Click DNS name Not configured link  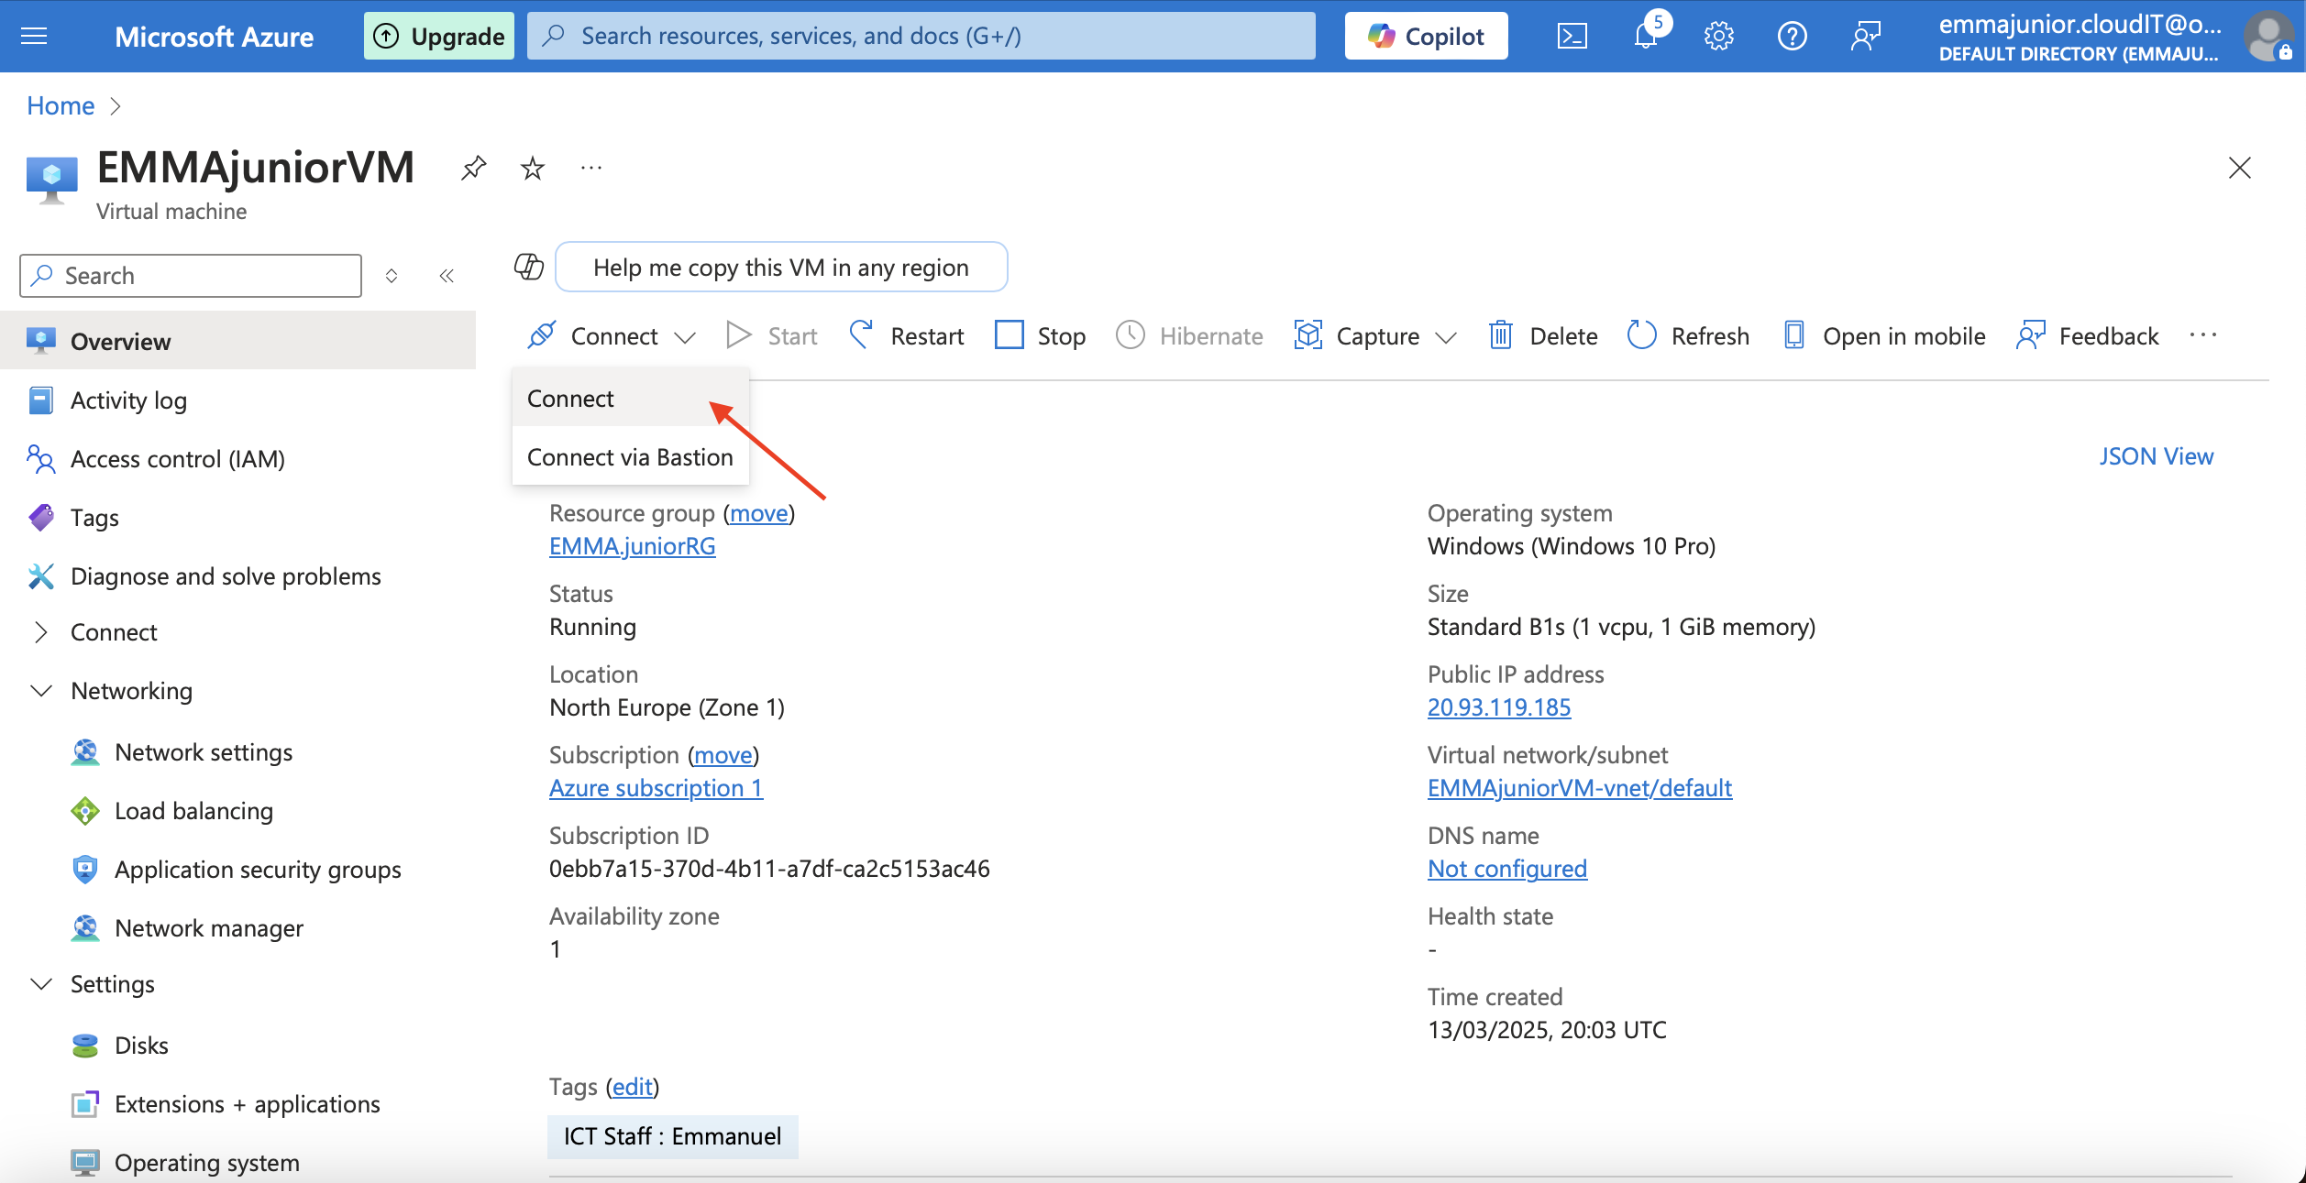pos(1507,869)
